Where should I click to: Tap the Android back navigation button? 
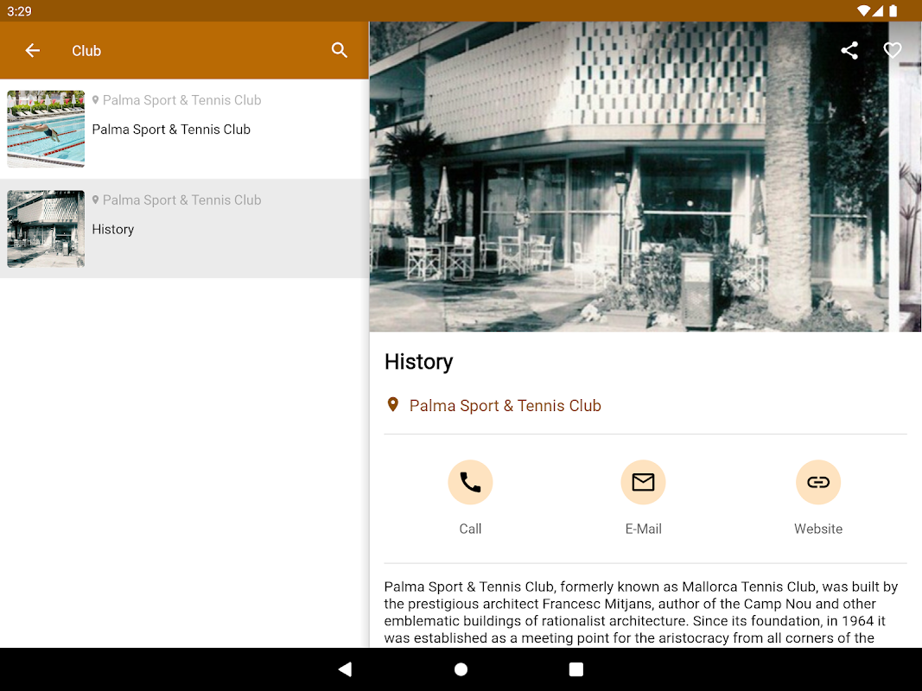tap(345, 669)
